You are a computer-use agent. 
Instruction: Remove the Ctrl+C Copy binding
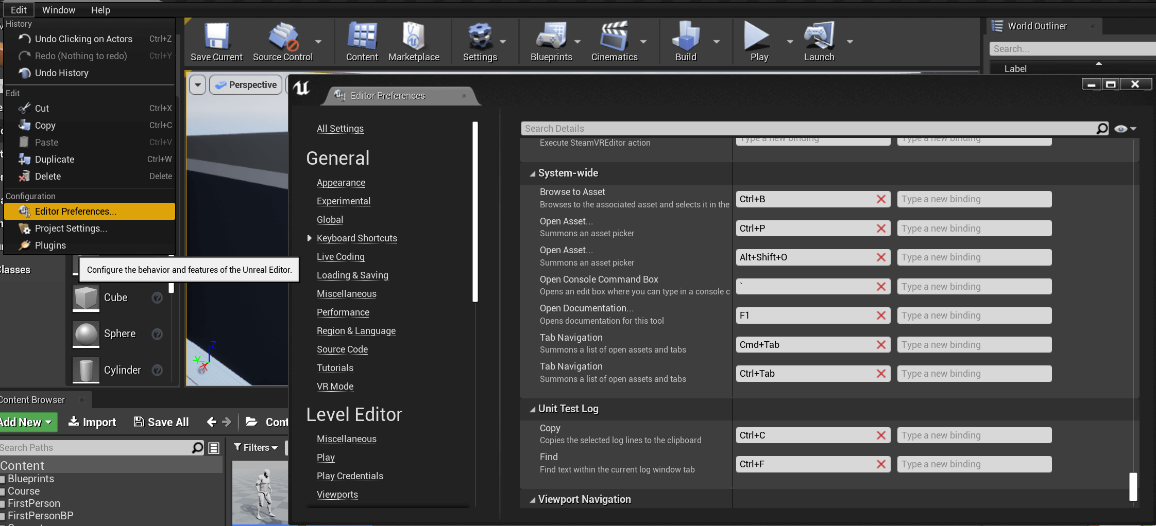coord(881,435)
